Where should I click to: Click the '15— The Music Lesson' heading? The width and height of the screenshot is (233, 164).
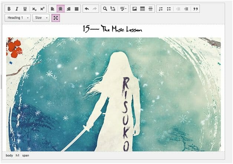pos(112,29)
